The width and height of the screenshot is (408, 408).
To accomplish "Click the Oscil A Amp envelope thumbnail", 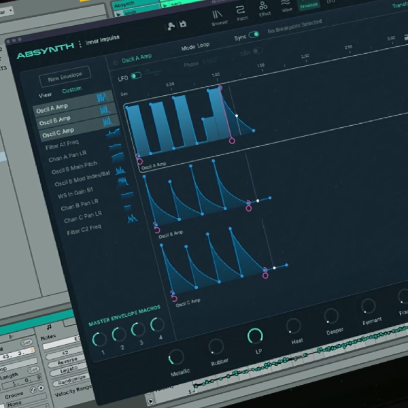I will coord(102,97).
